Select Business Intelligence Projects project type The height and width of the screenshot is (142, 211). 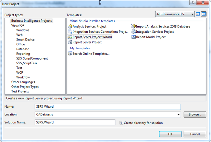pos(31,21)
